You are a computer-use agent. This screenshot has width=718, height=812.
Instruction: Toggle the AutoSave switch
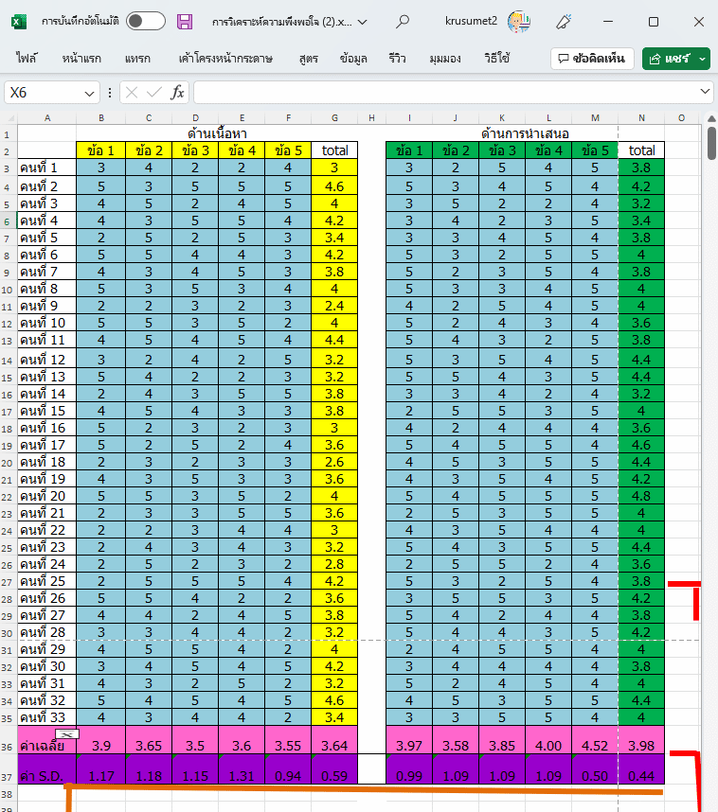point(145,21)
